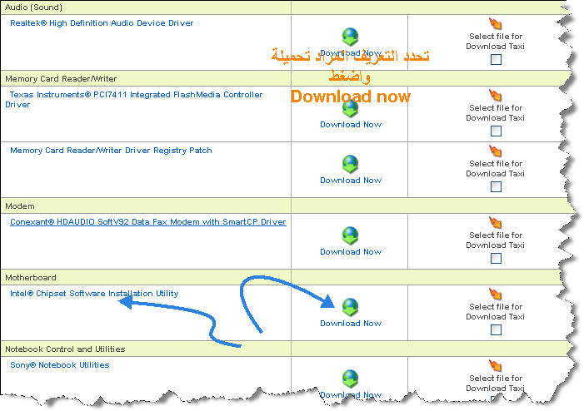
Task: Open the Realtek High Definition Audio Device Driver link
Action: pyautogui.click(x=102, y=23)
